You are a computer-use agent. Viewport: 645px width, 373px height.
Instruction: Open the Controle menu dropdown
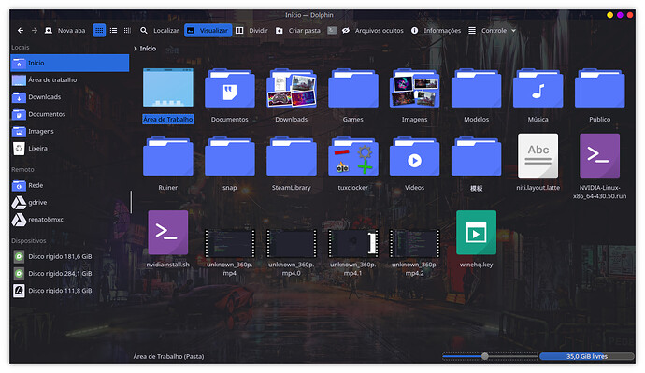[492, 31]
